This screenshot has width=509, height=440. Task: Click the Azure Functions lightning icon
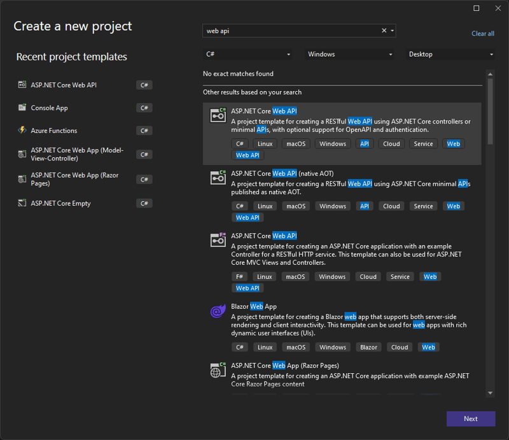(22, 131)
